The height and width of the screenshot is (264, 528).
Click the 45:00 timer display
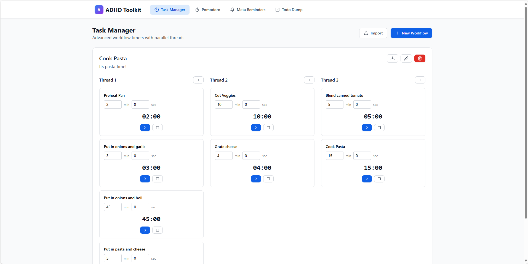tap(151, 219)
